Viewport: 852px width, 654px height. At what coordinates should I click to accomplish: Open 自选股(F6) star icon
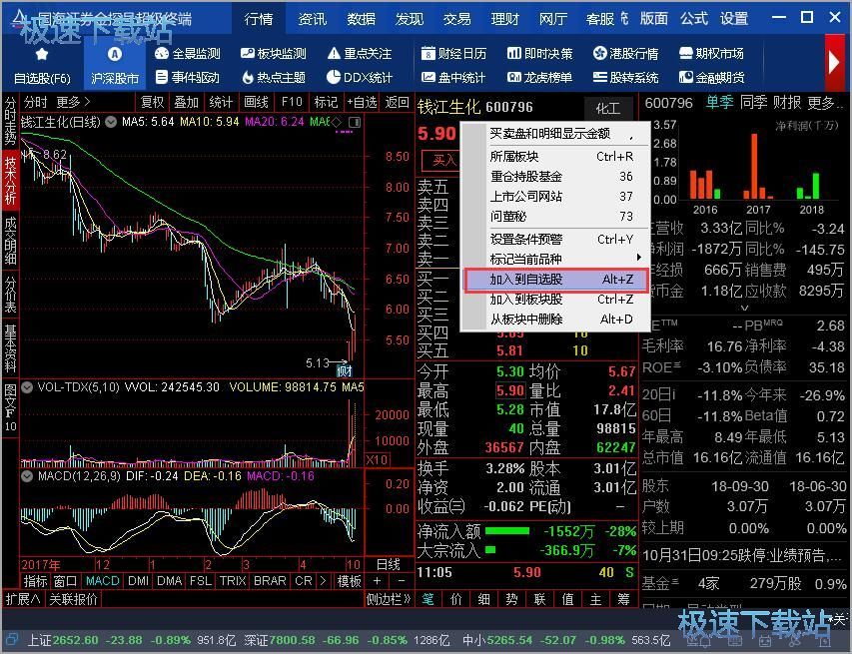42,54
